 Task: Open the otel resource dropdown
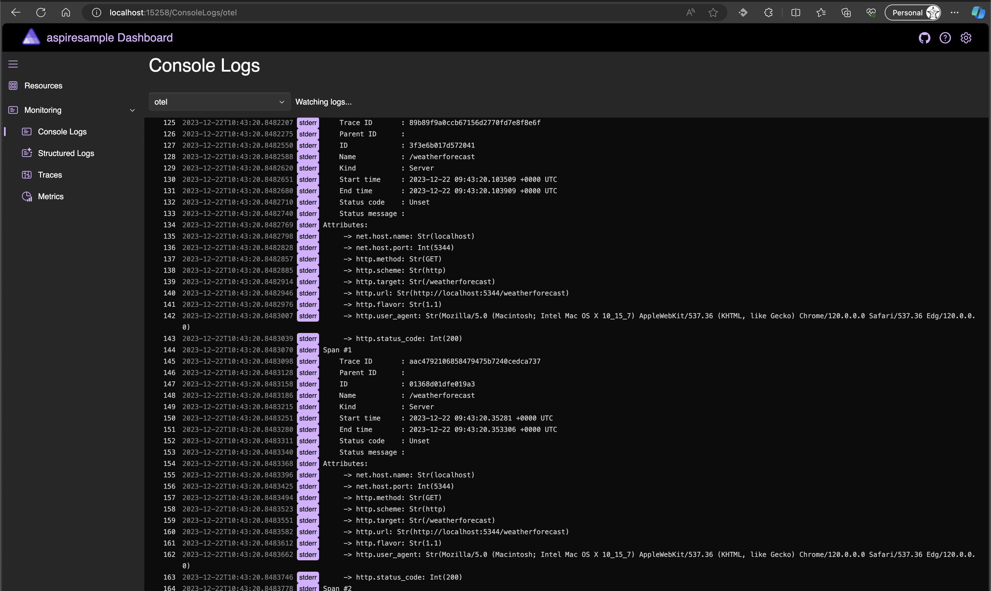point(219,102)
